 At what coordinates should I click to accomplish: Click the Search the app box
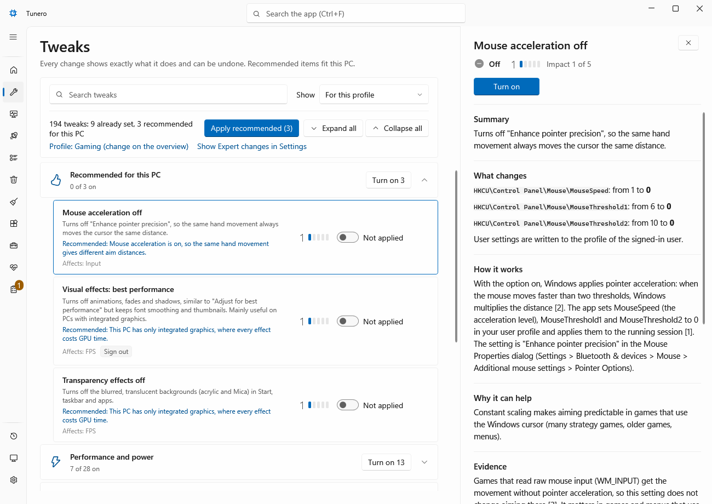click(x=356, y=14)
